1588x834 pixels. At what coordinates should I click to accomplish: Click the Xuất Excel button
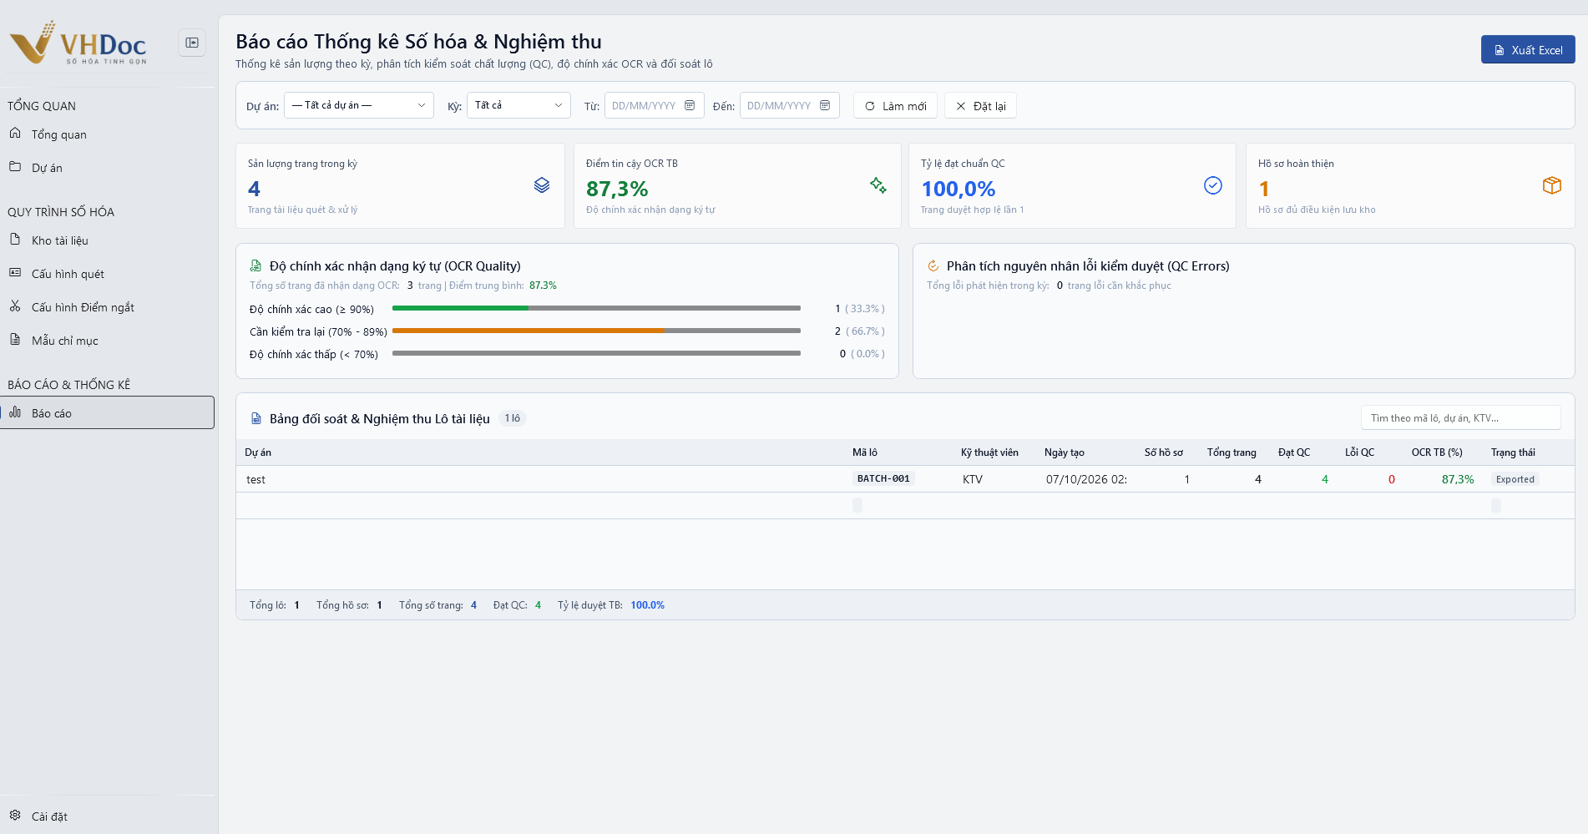(x=1528, y=49)
